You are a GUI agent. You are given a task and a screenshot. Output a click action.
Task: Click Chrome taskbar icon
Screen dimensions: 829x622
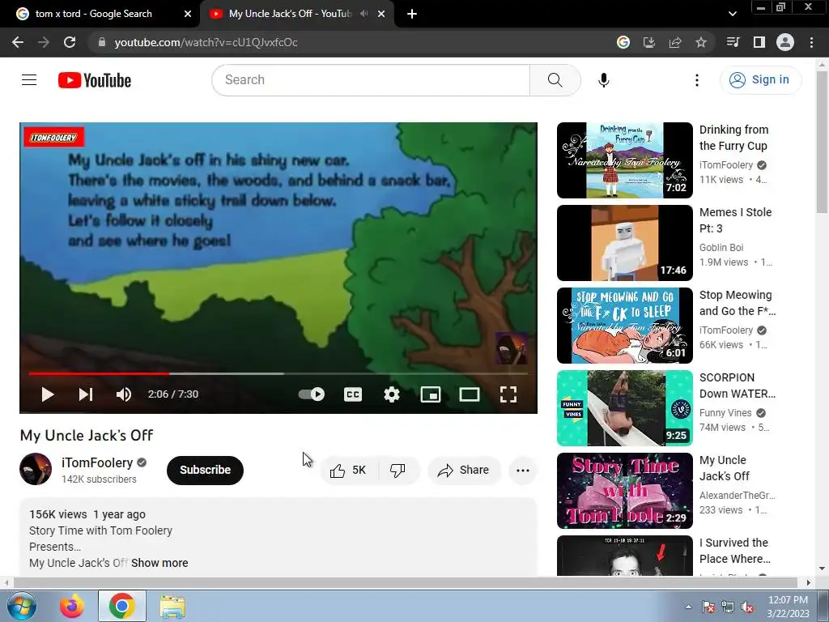pos(121,606)
